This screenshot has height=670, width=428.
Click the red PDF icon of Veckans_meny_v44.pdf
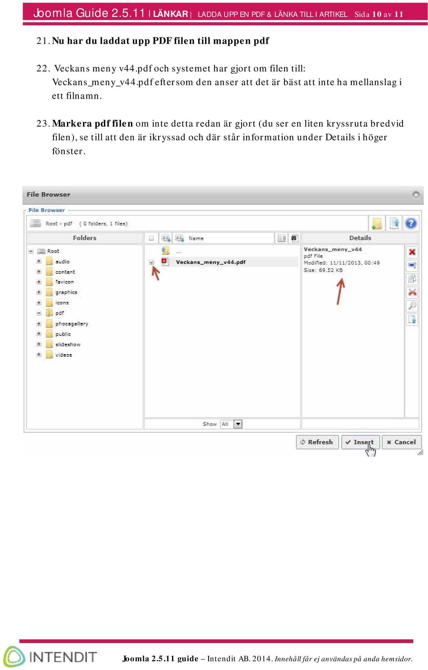(165, 262)
